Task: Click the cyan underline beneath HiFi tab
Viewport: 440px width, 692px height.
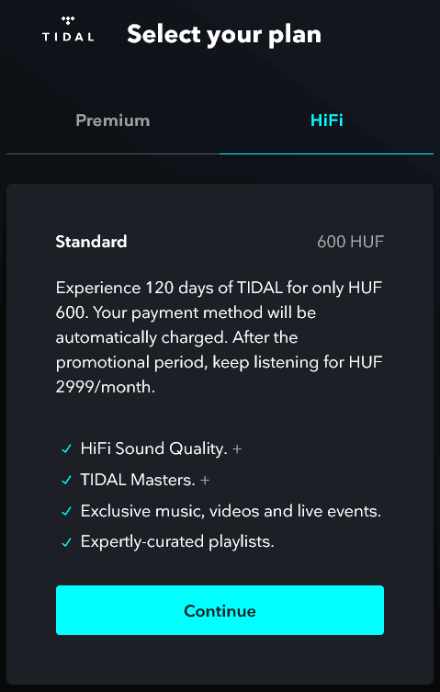Action: click(327, 153)
